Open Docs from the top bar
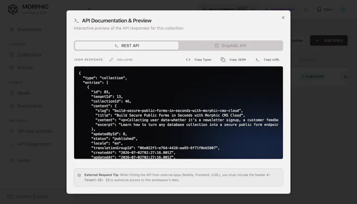The image size is (357, 204). click(x=325, y=9)
